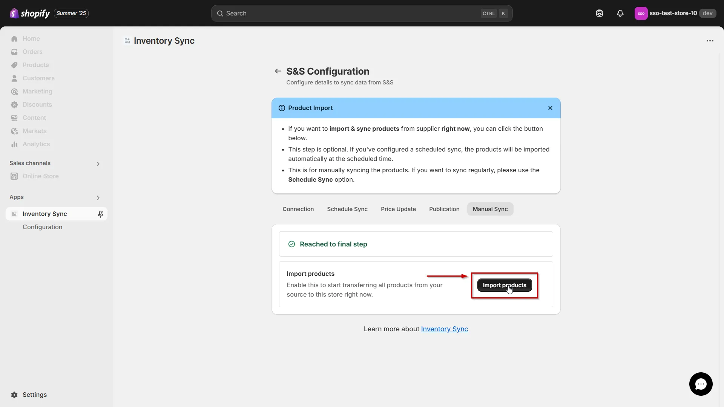Switch to the Price Update tab

point(398,209)
